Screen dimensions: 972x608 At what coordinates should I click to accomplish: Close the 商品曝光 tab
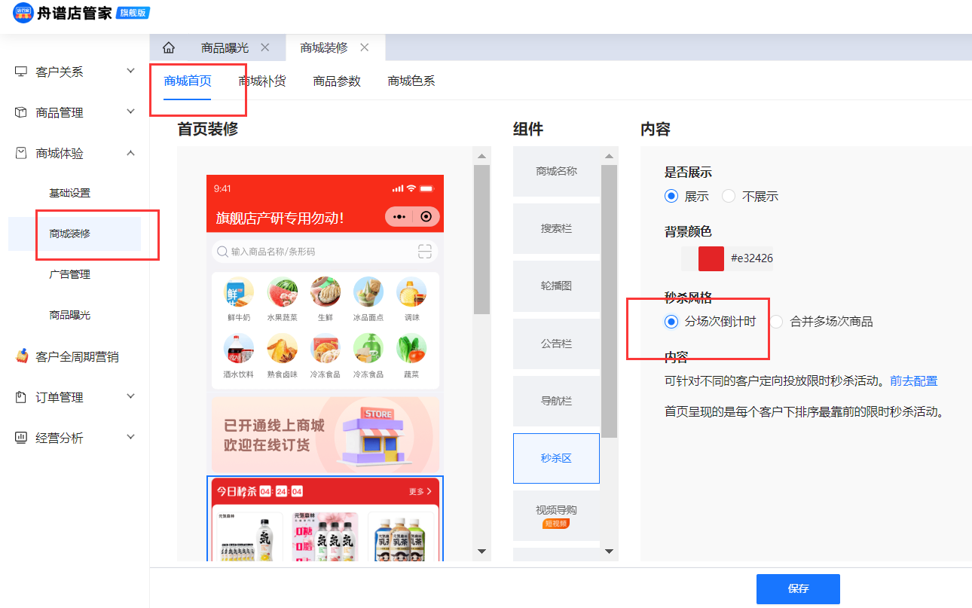(x=264, y=47)
